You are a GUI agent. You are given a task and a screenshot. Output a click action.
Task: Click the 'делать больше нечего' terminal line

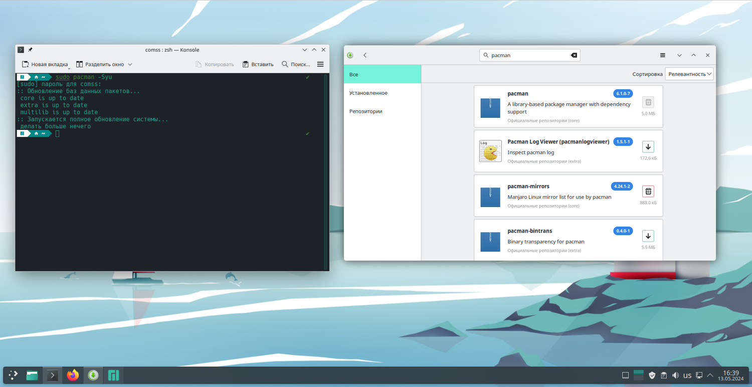click(x=56, y=126)
